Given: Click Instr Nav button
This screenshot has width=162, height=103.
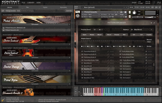Looking at the screenshot, I should point(69,11).
